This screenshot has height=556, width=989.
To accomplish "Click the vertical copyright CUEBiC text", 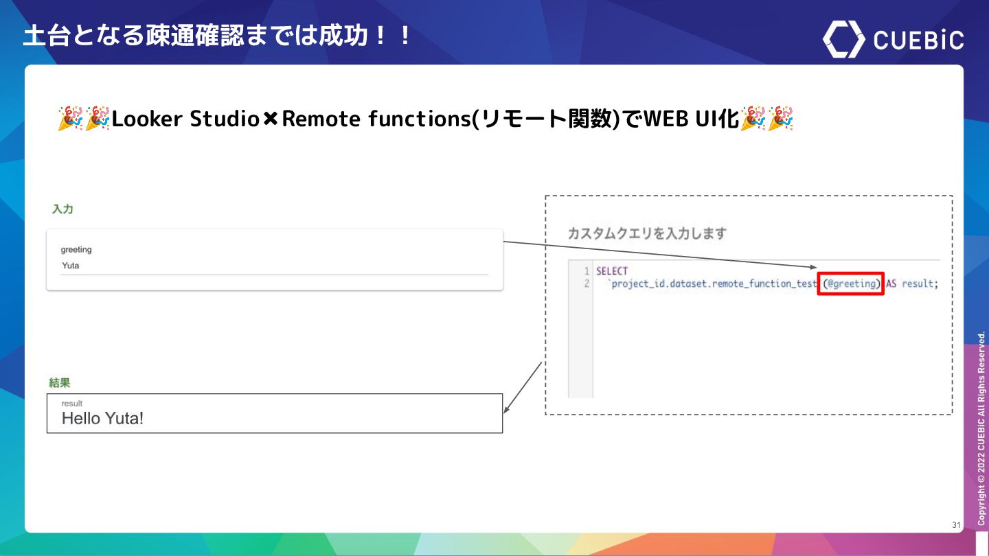I will (981, 429).
